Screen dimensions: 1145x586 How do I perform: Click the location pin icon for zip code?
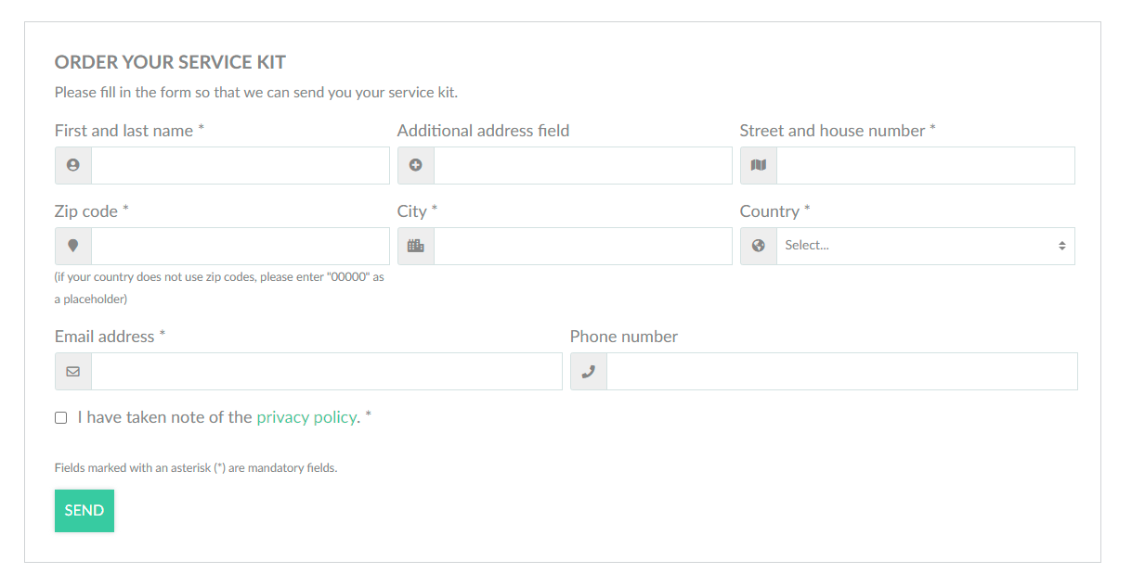pyautogui.click(x=73, y=246)
